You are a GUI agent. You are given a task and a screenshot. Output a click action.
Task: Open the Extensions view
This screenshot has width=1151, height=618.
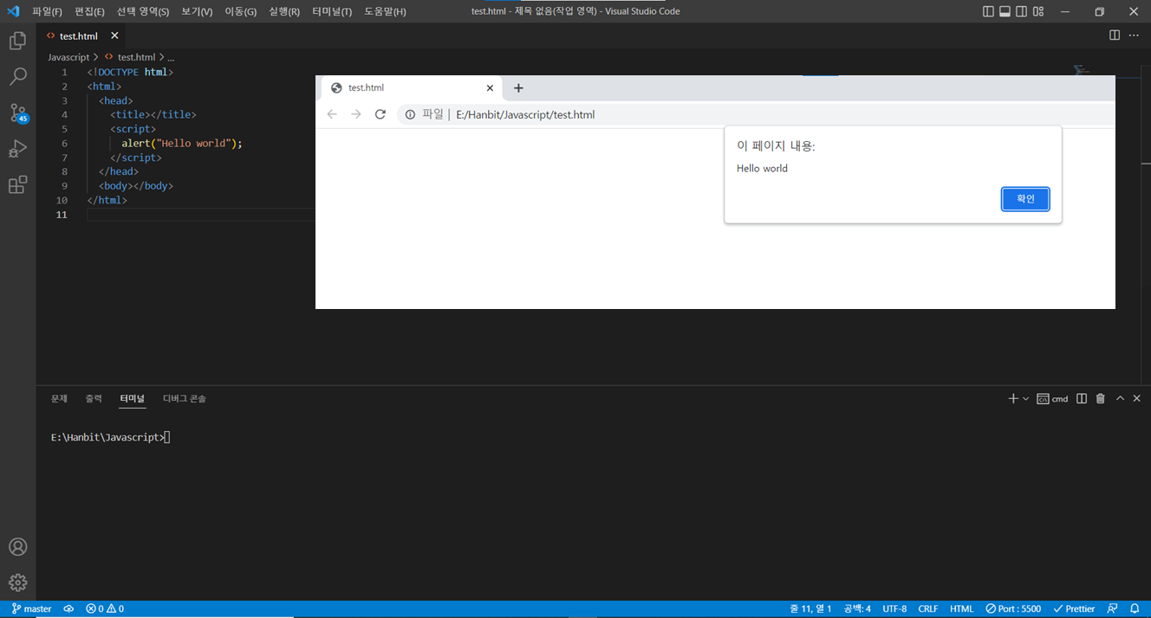[17, 184]
